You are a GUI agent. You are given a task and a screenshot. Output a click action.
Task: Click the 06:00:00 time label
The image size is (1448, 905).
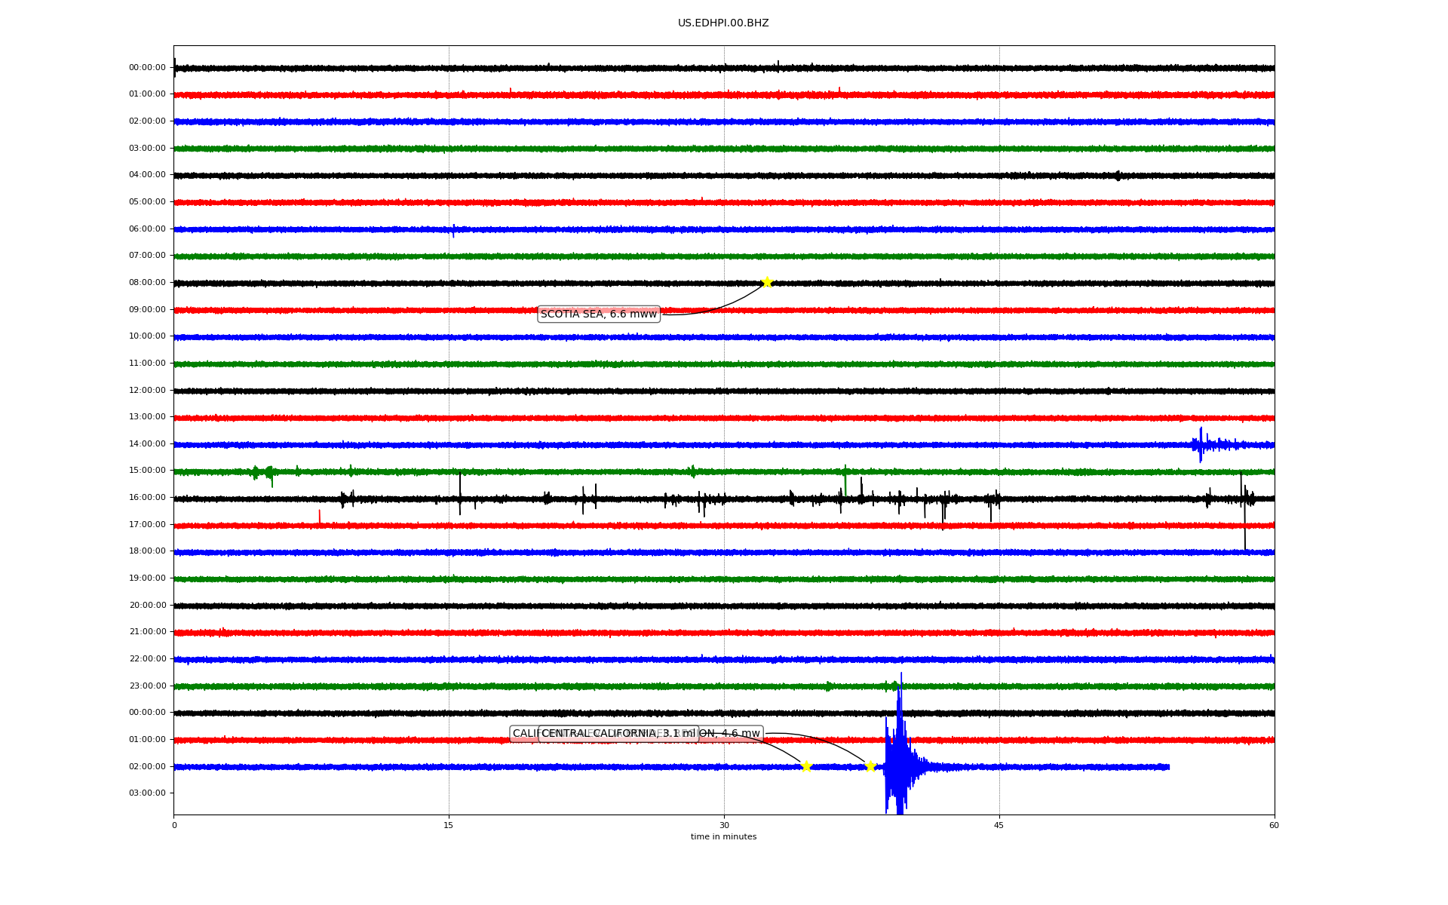[147, 229]
